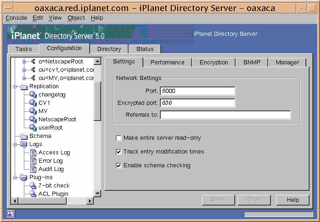Click the Port input field
The image size is (320, 222).
click(x=197, y=91)
